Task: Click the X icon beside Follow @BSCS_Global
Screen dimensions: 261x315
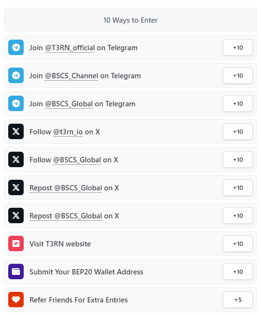Action: [x=16, y=159]
